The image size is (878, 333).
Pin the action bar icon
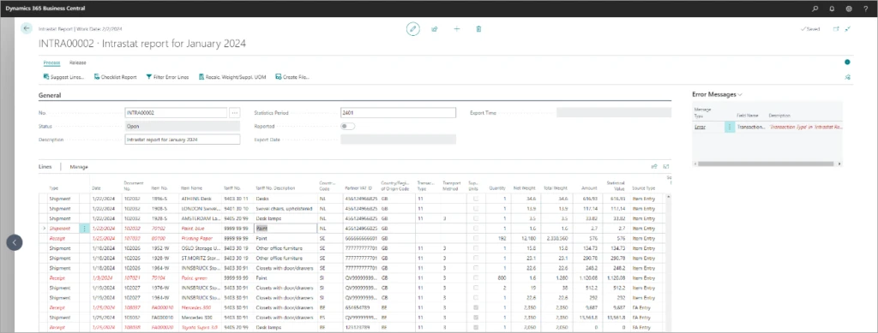pos(848,77)
